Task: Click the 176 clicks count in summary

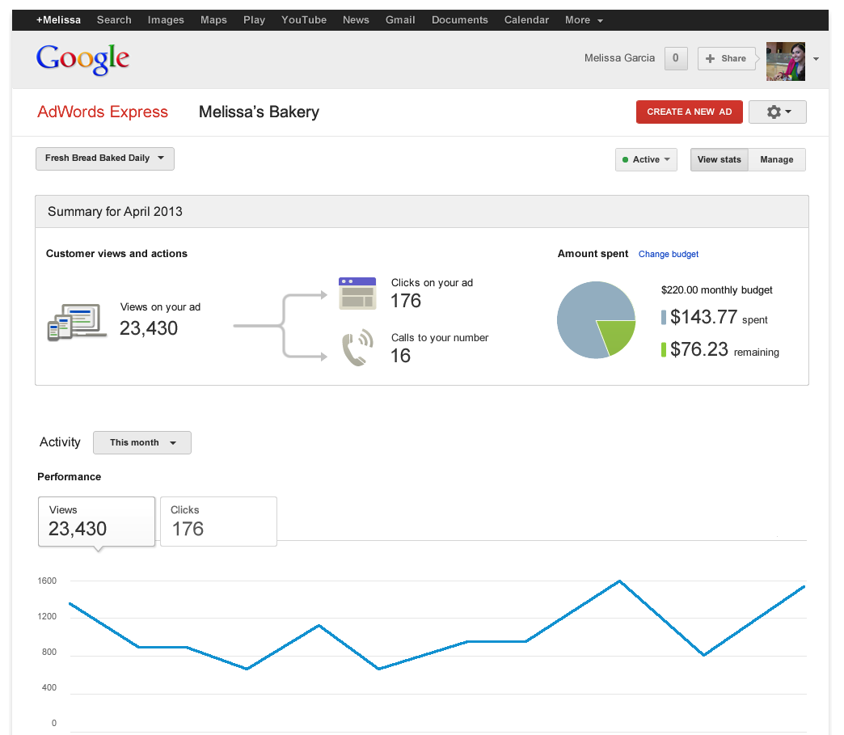Action: pyautogui.click(x=406, y=301)
